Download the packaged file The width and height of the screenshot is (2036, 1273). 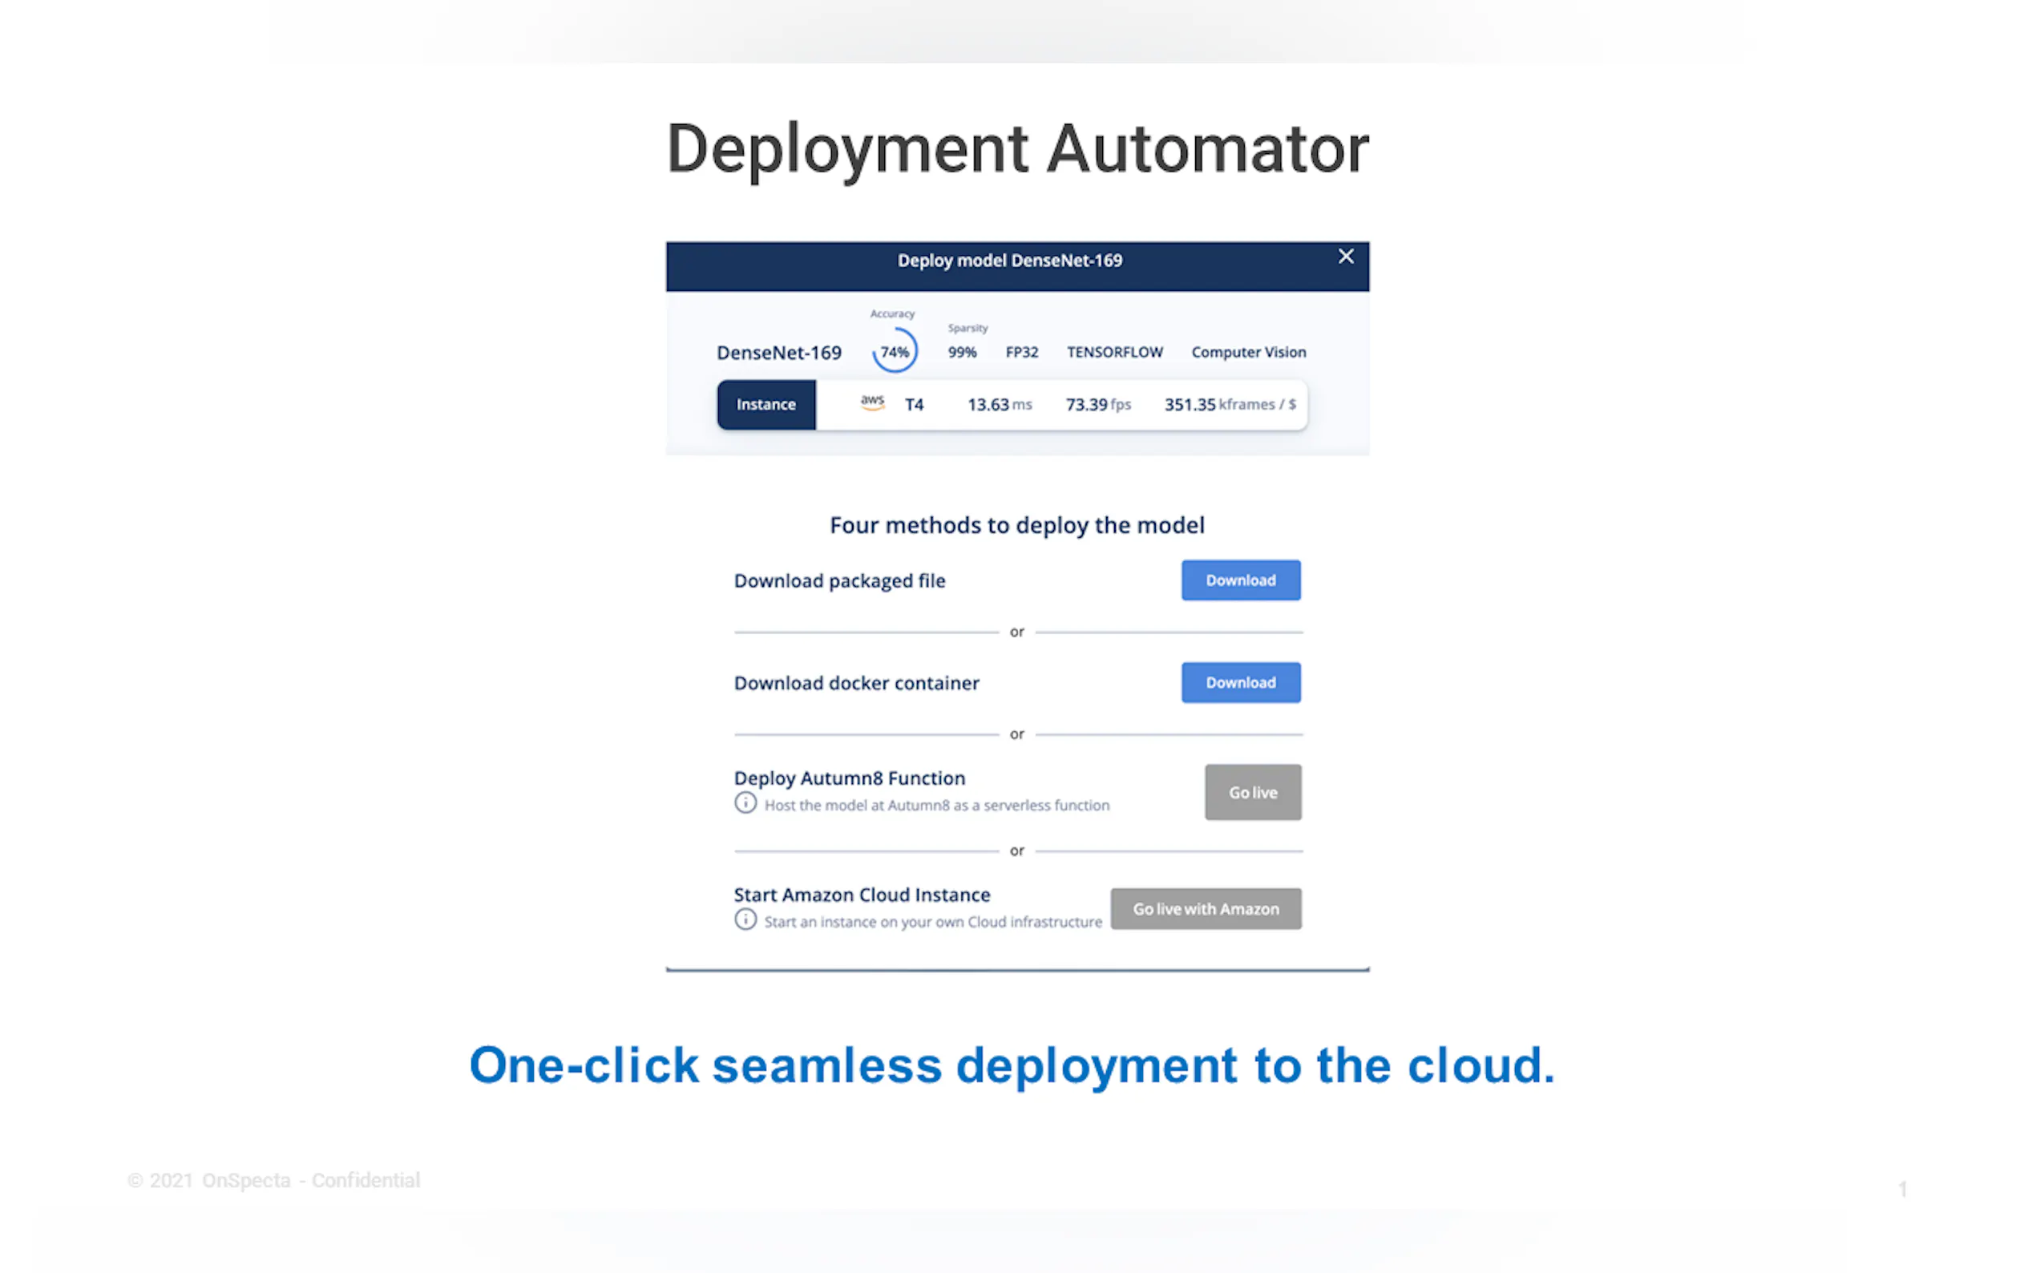tap(1240, 580)
